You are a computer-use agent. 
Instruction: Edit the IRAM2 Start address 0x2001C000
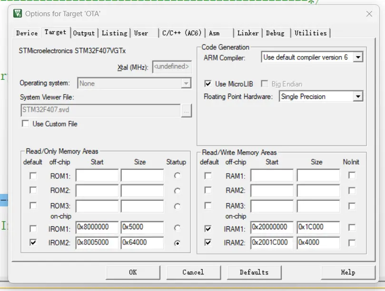click(272, 242)
